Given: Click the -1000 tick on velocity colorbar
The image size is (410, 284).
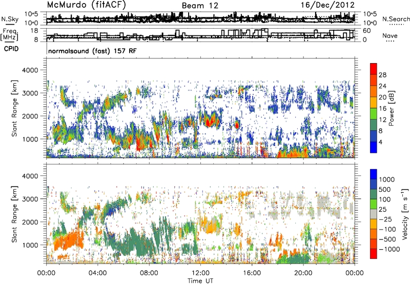Looking at the screenshot, I should click(389, 249).
